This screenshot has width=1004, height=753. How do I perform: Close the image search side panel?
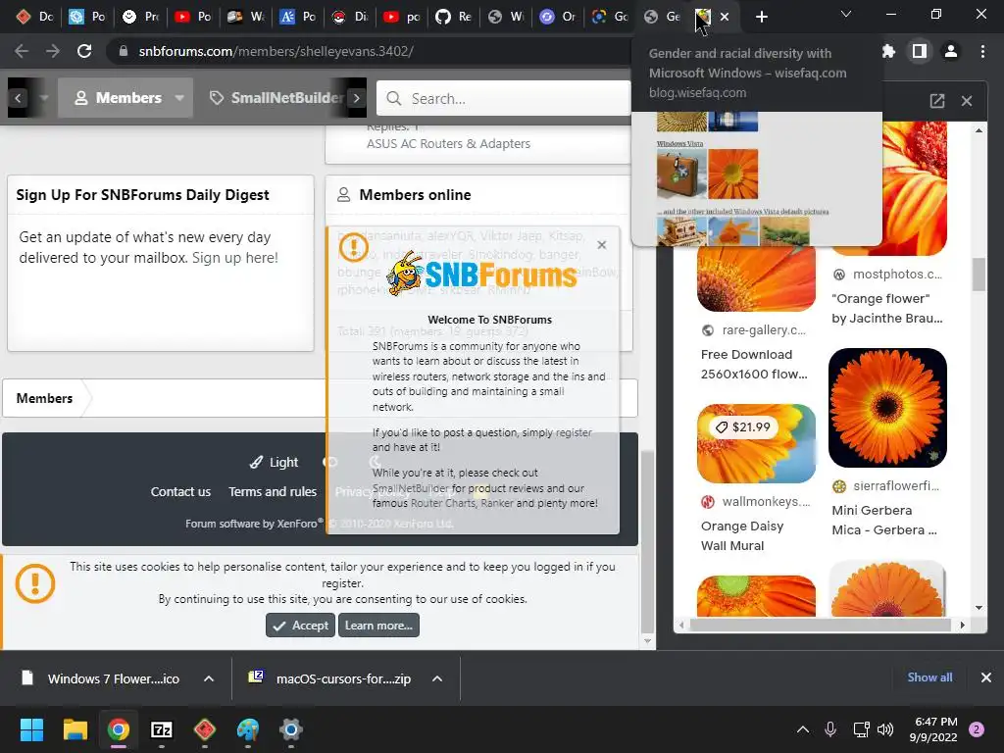(967, 101)
